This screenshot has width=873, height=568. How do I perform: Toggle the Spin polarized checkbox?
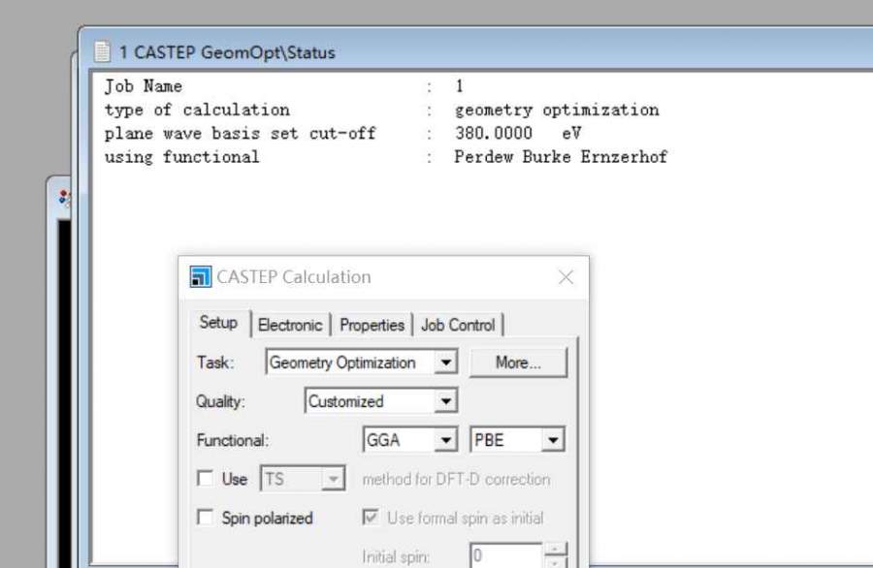pos(205,518)
